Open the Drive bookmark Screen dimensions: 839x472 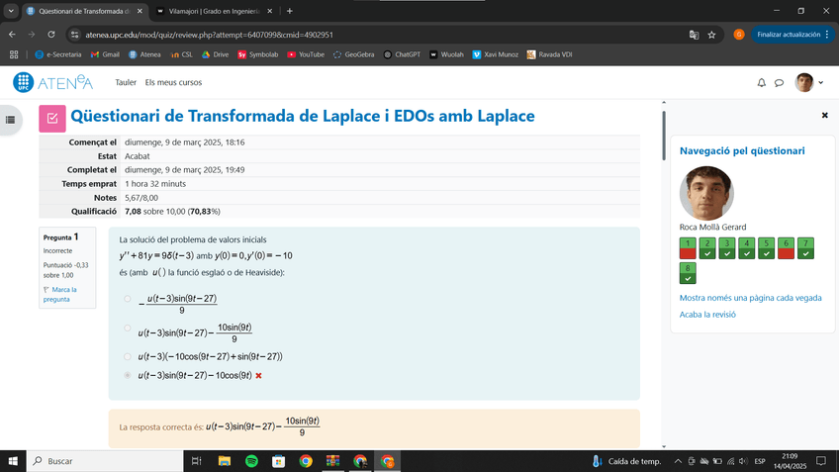tap(215, 54)
